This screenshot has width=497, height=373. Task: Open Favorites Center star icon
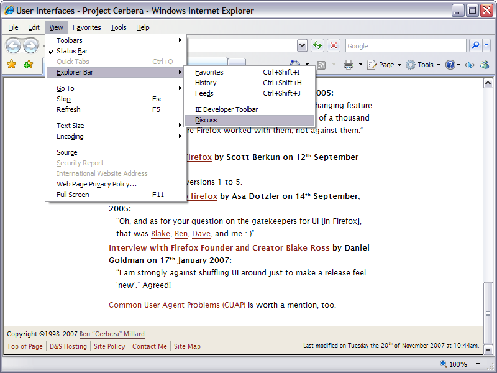(x=12, y=65)
